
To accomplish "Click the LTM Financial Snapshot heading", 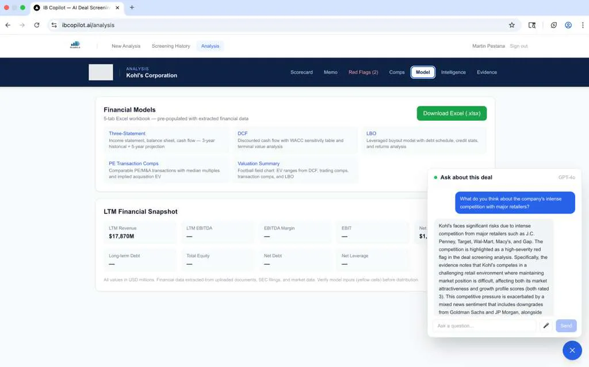I will 140,212.
